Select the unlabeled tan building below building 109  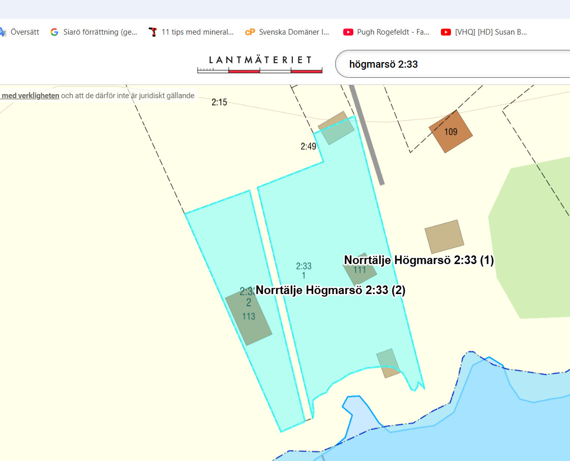pos(444,237)
